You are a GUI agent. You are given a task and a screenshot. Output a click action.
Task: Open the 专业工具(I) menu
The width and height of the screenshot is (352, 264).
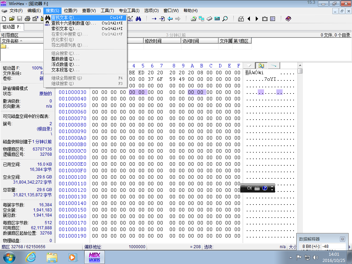click(x=129, y=11)
